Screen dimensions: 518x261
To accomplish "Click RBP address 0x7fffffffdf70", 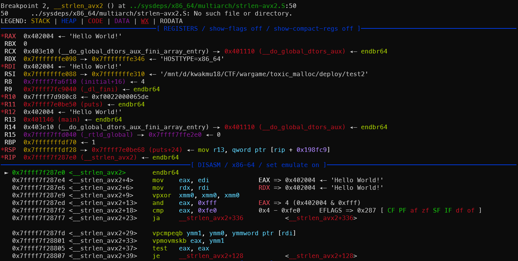I will pos(50,142).
